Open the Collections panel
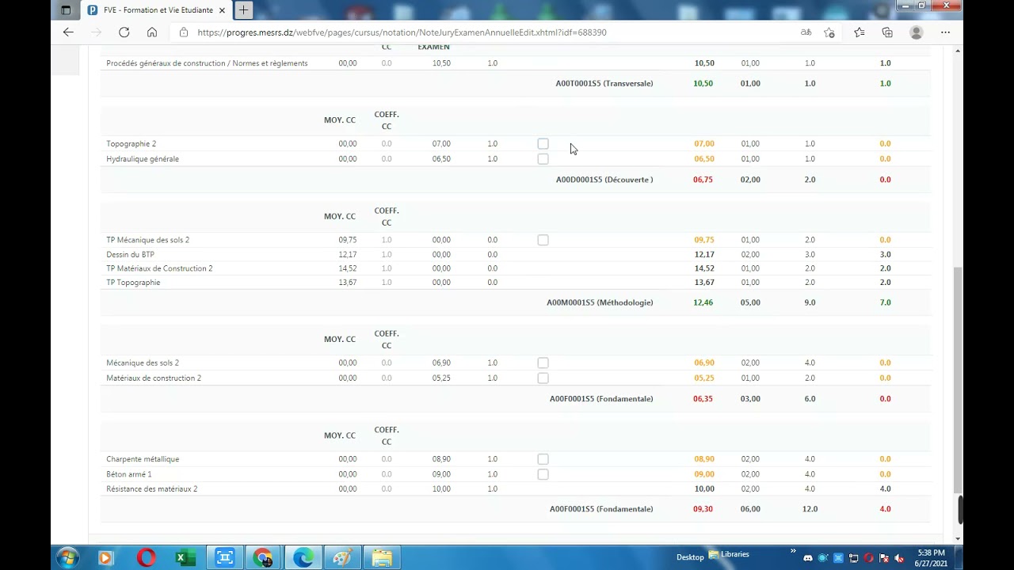Screen dimensions: 1014x570 point(887,32)
